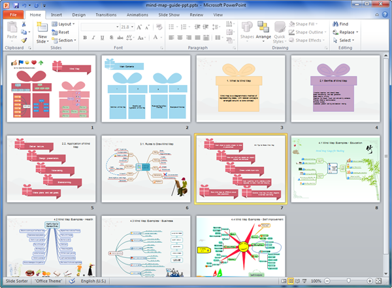Open the Transitions ribbon tab

click(x=106, y=14)
